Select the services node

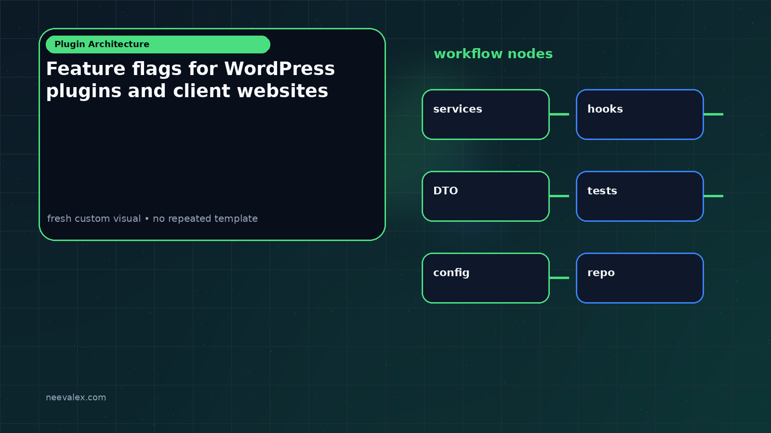coord(486,115)
